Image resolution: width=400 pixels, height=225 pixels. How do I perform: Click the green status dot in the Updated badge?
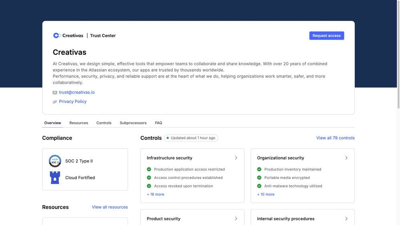coord(168,138)
